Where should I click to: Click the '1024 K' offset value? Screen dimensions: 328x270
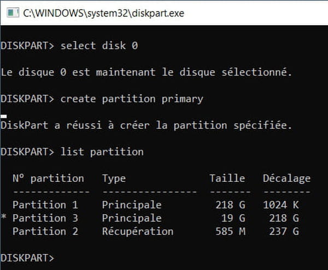click(x=281, y=205)
